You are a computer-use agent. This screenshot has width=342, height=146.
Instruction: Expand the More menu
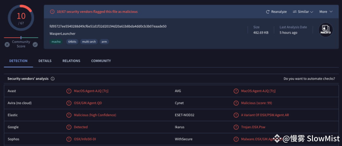point(326,12)
